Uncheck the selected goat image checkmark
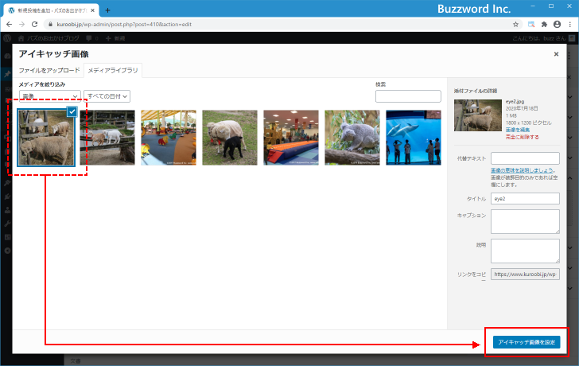 tap(72, 112)
